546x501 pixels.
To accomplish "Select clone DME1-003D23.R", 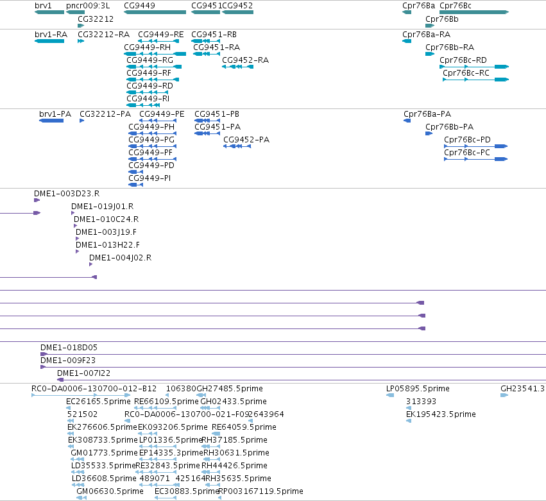I will tap(67, 194).
